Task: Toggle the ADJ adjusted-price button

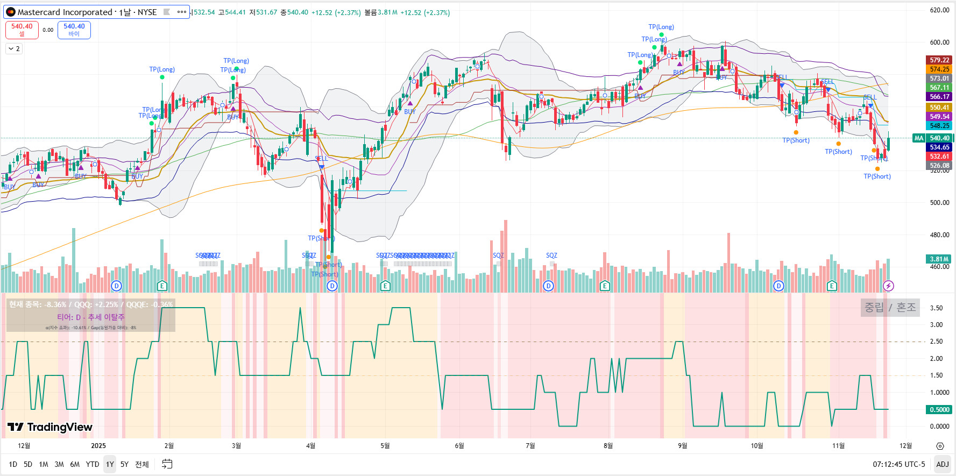Action: [x=943, y=464]
